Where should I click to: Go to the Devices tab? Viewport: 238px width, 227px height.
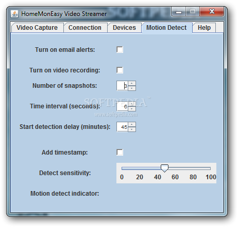pos(124,28)
